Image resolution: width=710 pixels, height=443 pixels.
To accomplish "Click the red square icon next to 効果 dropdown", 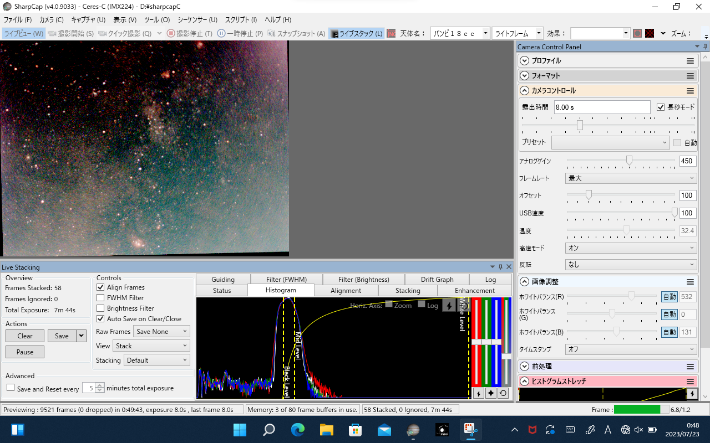I will pos(637,33).
